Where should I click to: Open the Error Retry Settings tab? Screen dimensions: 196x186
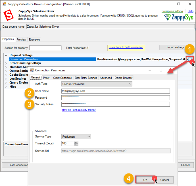pos(86,78)
